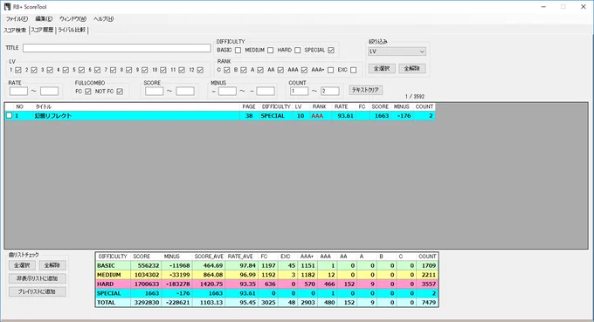Check the row checkbox for 幻想リフレクト
Screen dimensions: 594x322
click(9, 116)
